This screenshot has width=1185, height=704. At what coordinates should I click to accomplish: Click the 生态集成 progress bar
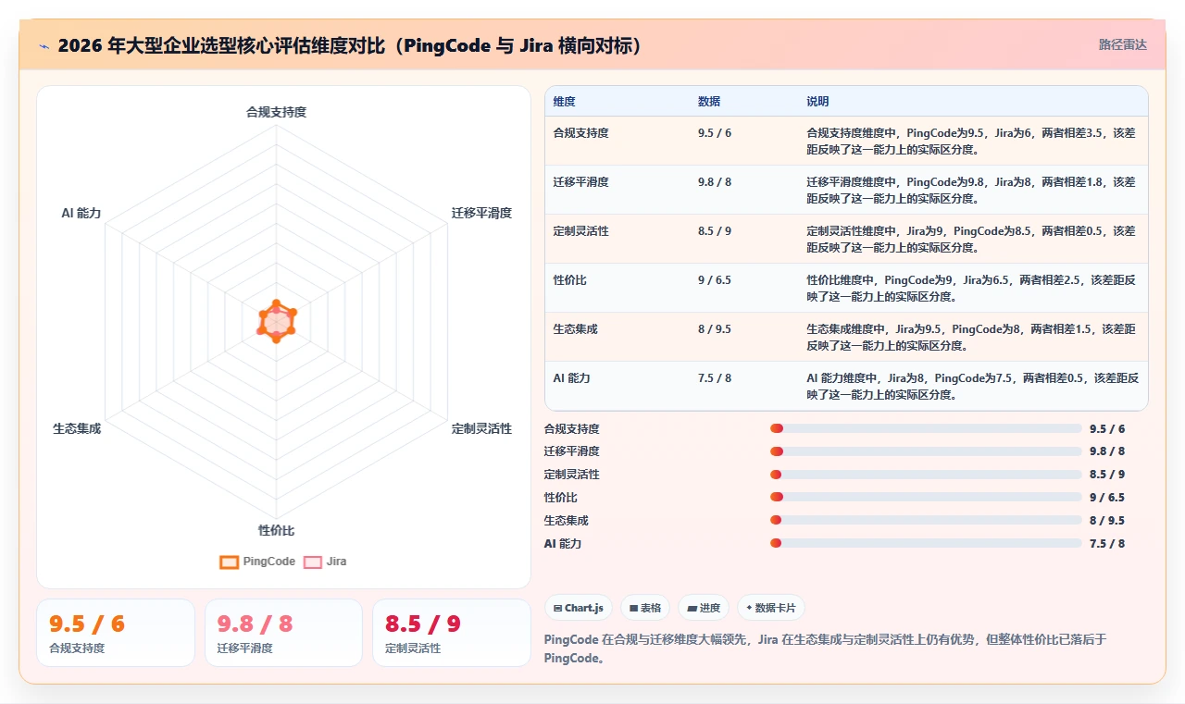point(926,520)
